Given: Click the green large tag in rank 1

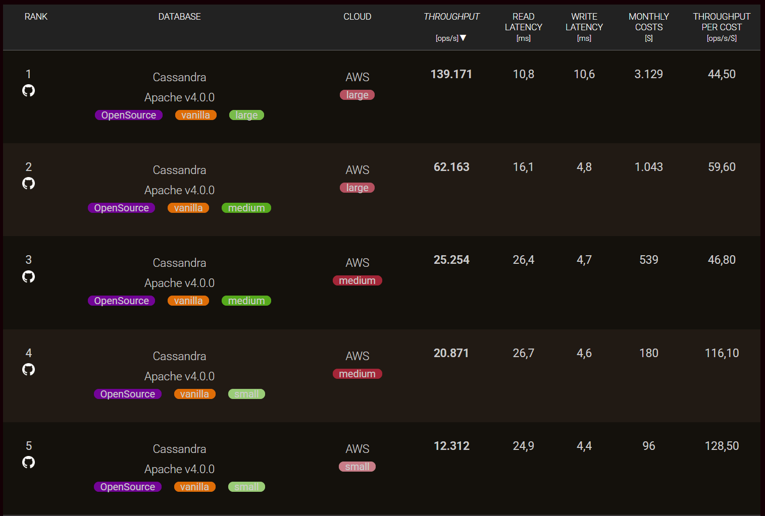Looking at the screenshot, I should tap(246, 116).
